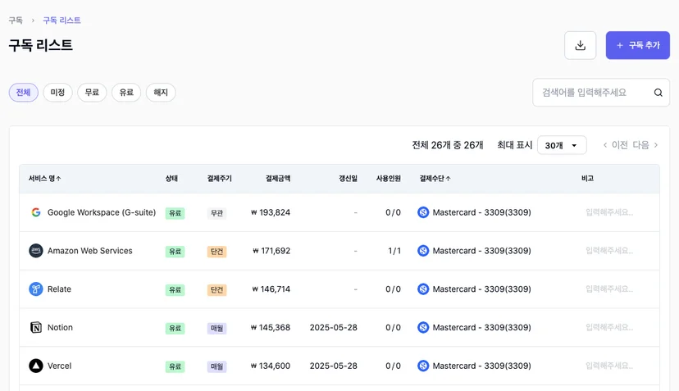679x391 pixels.
Task: Sort by 결제수단 column header
Action: click(x=435, y=179)
